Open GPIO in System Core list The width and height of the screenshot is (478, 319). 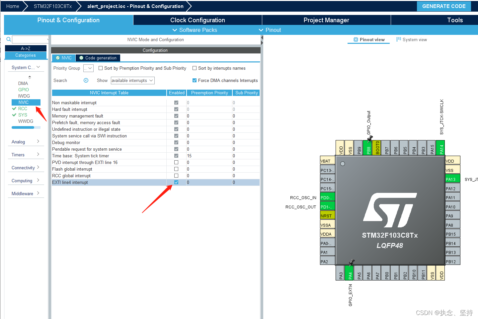pos(24,90)
